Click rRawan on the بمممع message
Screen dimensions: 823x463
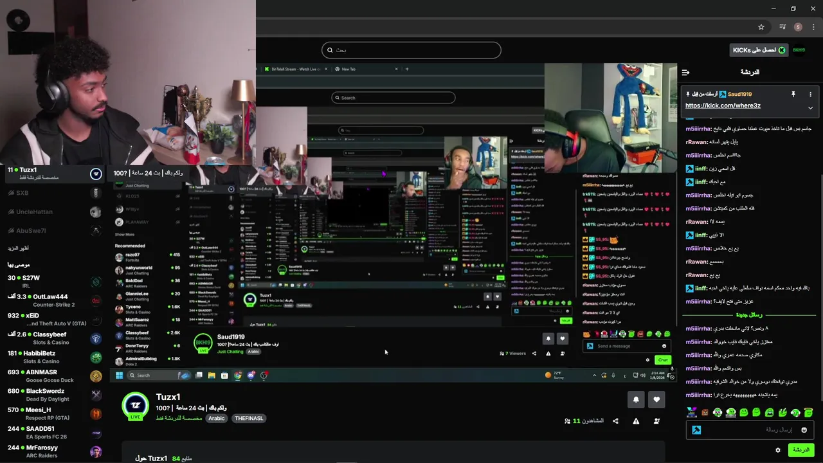(697, 262)
